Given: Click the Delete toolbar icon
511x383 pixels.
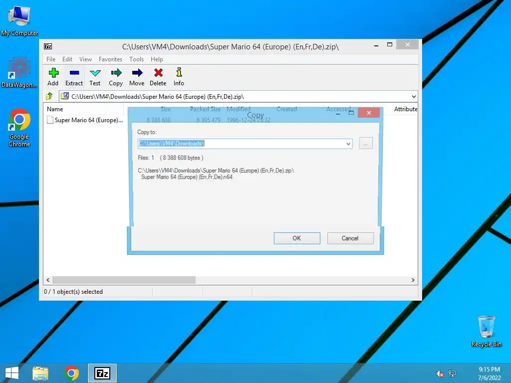Looking at the screenshot, I should pyautogui.click(x=158, y=77).
